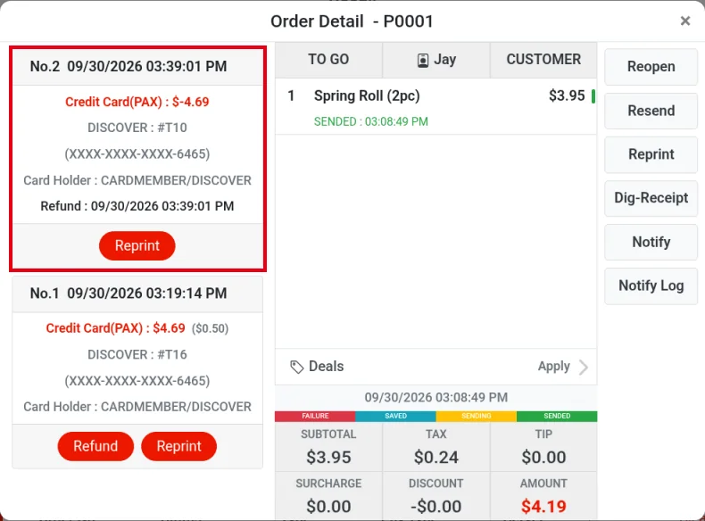The width and height of the screenshot is (705, 521).
Task: Open the CUSTOMER tab
Action: (x=543, y=60)
